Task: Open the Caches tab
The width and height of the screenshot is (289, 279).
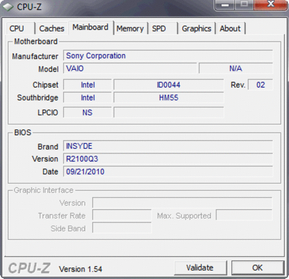Action: coord(51,28)
